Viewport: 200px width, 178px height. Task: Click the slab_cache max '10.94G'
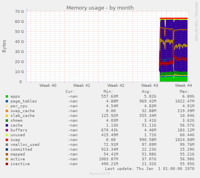coord(187,116)
